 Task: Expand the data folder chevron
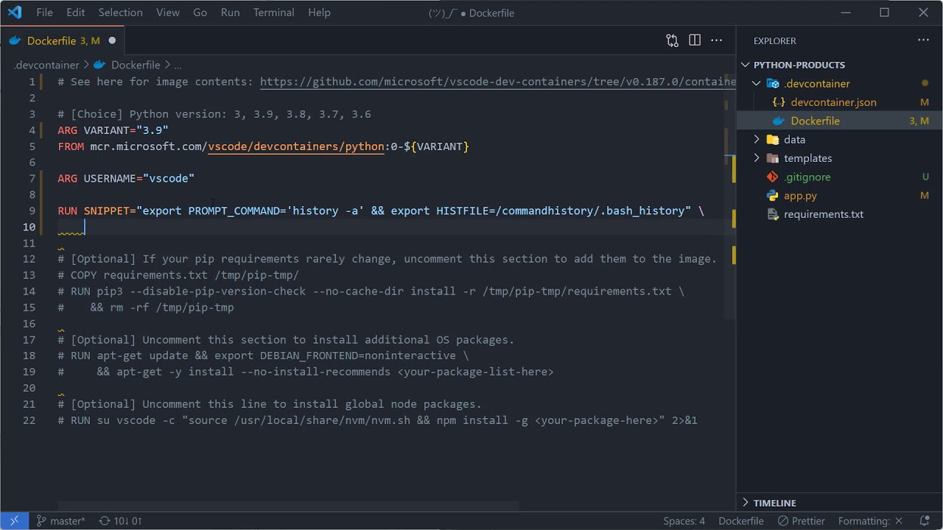pos(757,140)
